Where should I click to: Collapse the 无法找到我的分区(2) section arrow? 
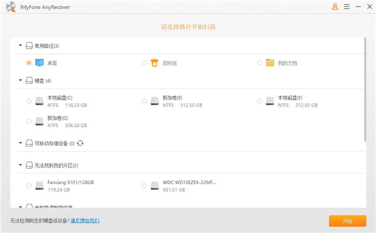[x=21, y=165]
